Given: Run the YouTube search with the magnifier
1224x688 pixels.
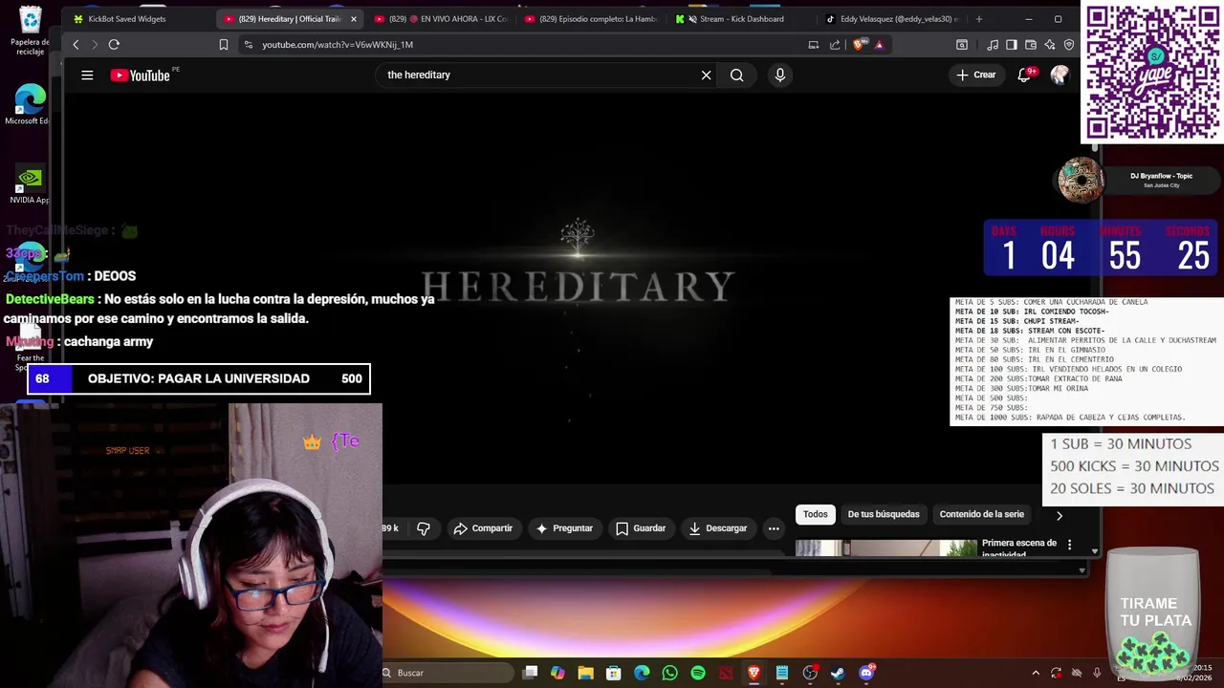Looking at the screenshot, I should click(736, 75).
